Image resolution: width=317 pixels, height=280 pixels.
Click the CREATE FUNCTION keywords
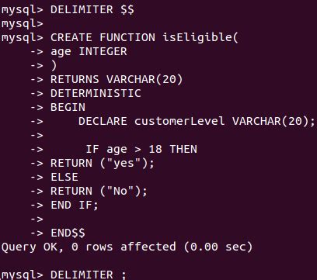pyautogui.click(x=103, y=37)
